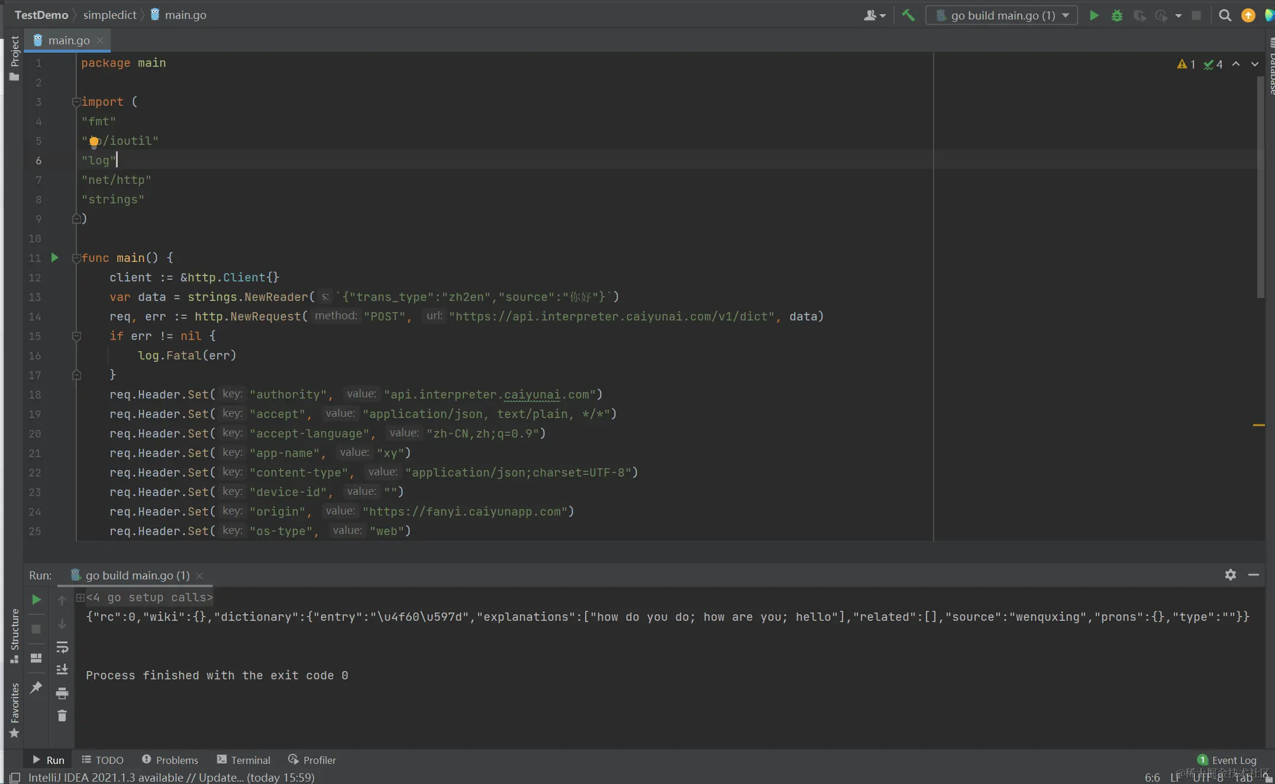Toggle scroll to end in Run console
The height and width of the screenshot is (784, 1275).
point(62,669)
